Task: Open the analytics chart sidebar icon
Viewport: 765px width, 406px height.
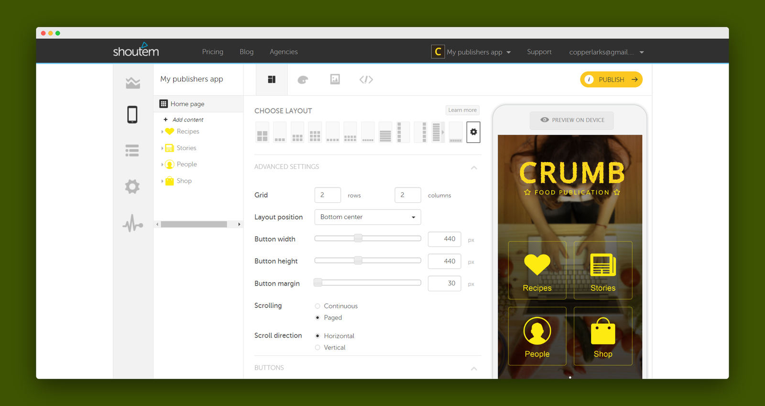Action: tap(133, 83)
